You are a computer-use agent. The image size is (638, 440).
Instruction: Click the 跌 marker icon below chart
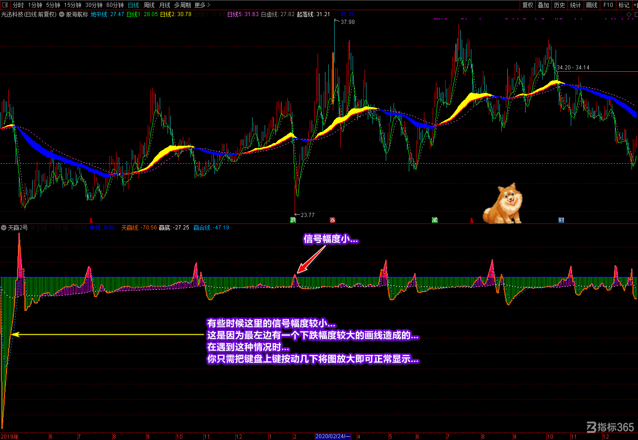click(293, 220)
